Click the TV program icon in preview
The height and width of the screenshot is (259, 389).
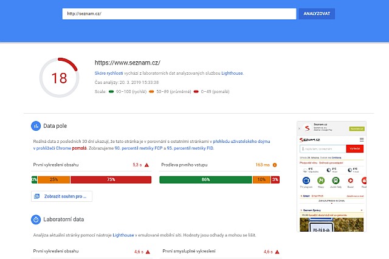tap(306, 181)
